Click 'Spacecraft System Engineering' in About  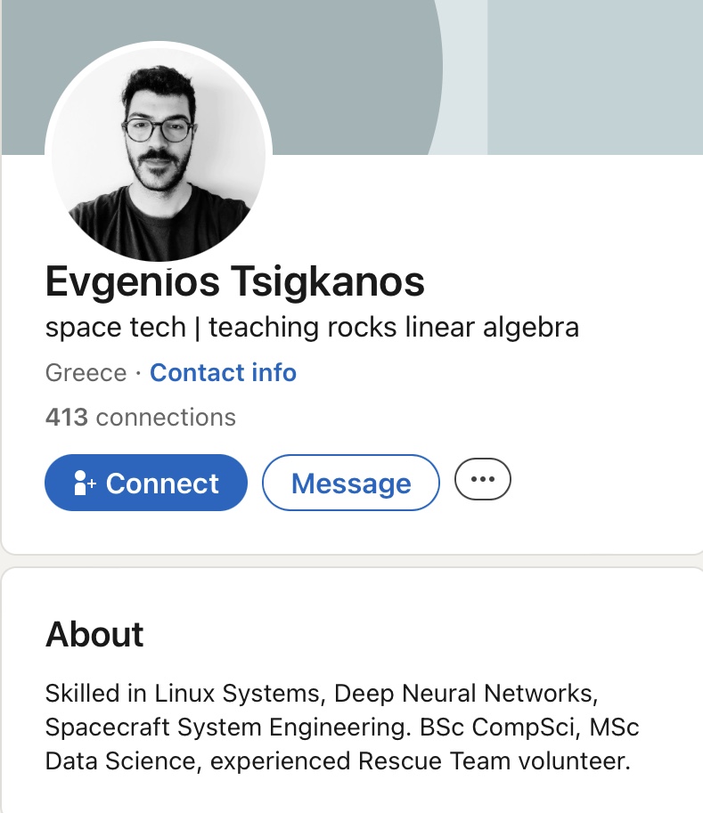(228, 727)
